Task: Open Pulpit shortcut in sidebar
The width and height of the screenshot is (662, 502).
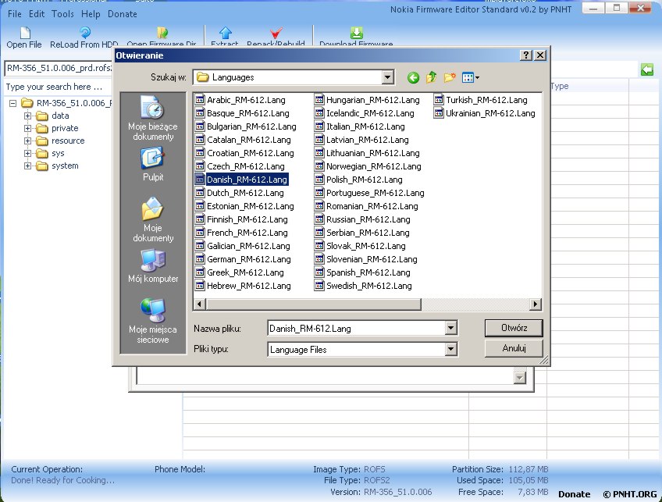Action: 153,164
